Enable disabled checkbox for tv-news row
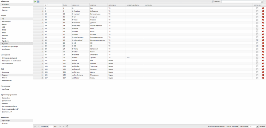This screenshot has width=266, height=128. pyautogui.click(x=257, y=20)
